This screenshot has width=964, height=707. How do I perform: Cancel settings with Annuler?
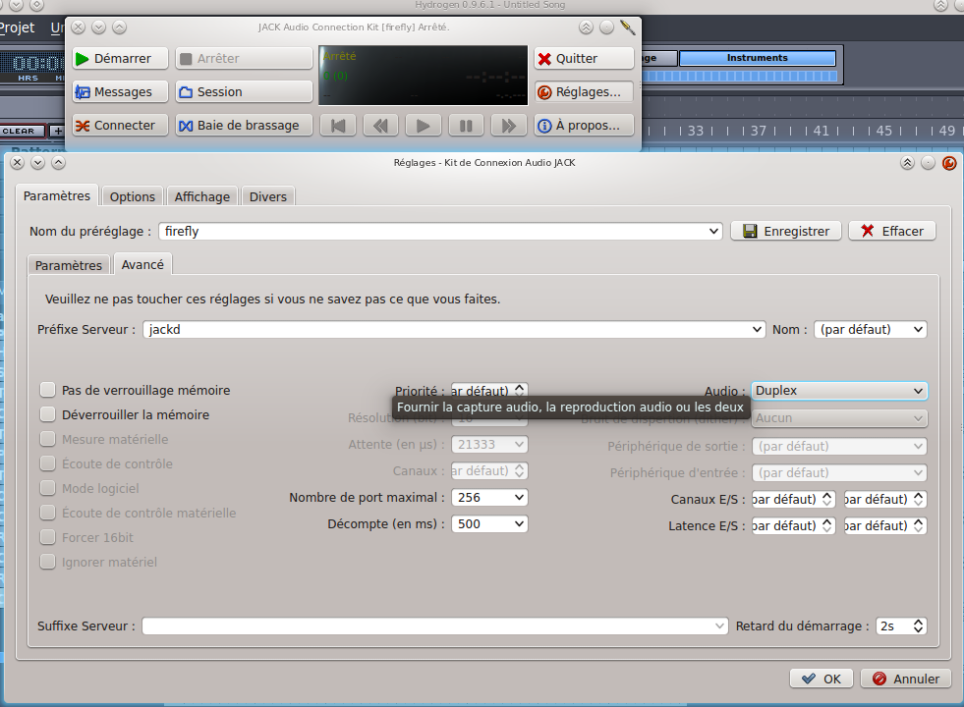pos(907,679)
